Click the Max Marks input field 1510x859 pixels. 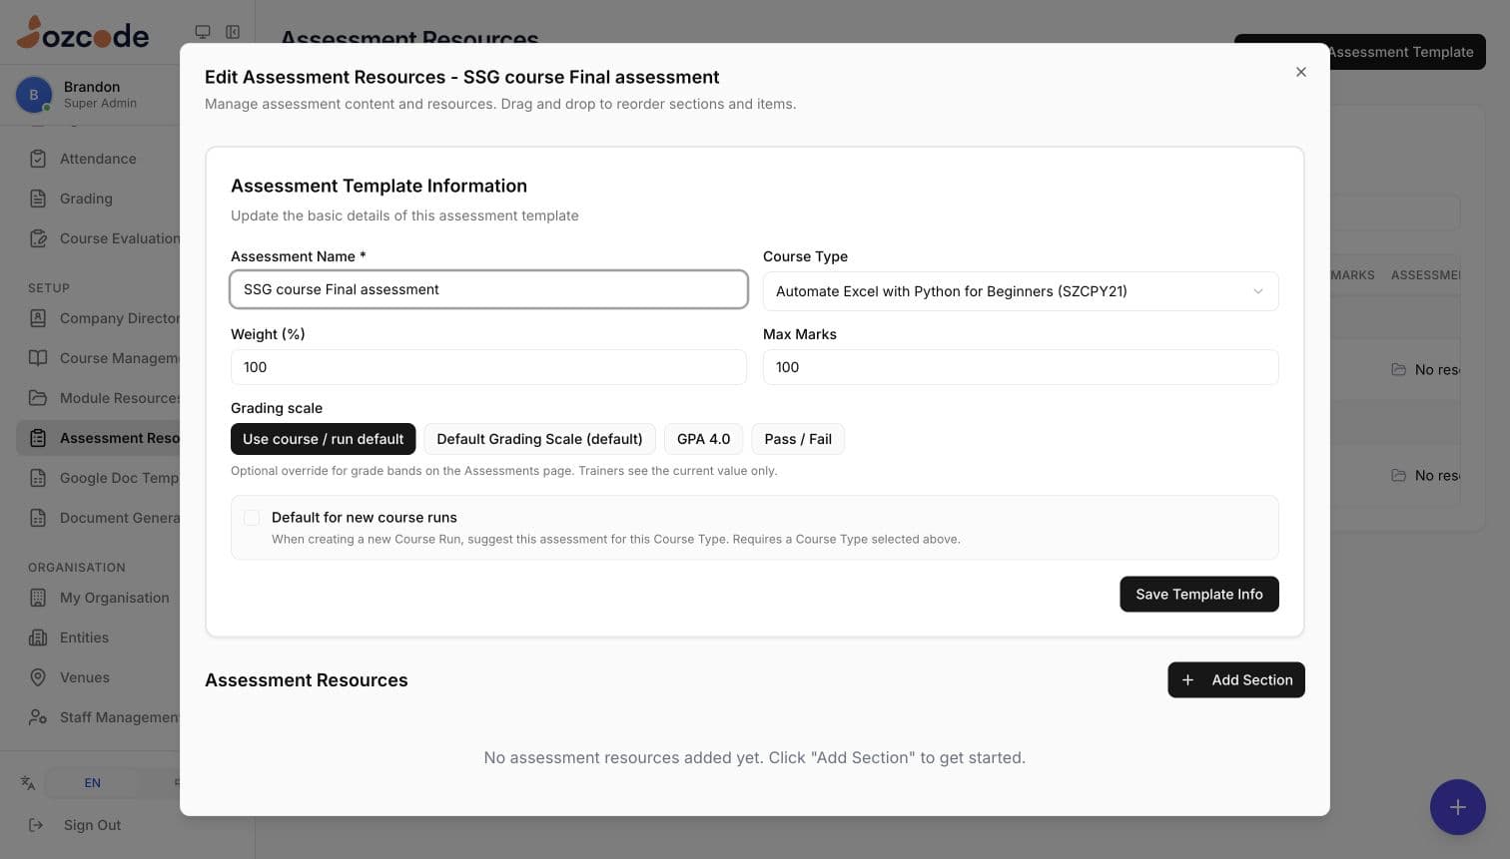[x=1020, y=367]
